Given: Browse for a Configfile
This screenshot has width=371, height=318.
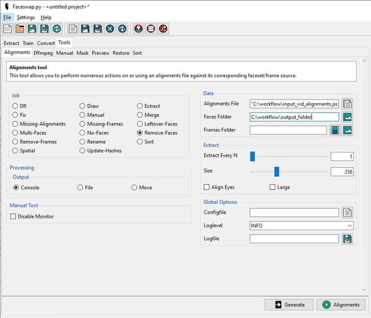Looking at the screenshot, I should [x=347, y=212].
